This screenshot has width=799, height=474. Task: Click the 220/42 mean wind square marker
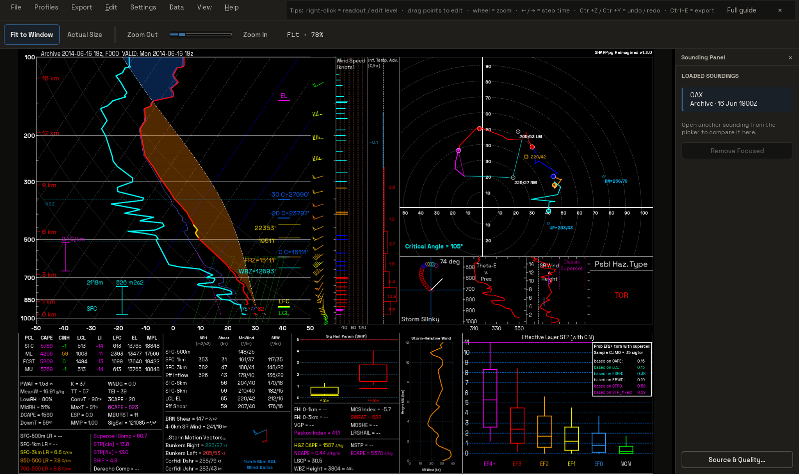(526, 157)
